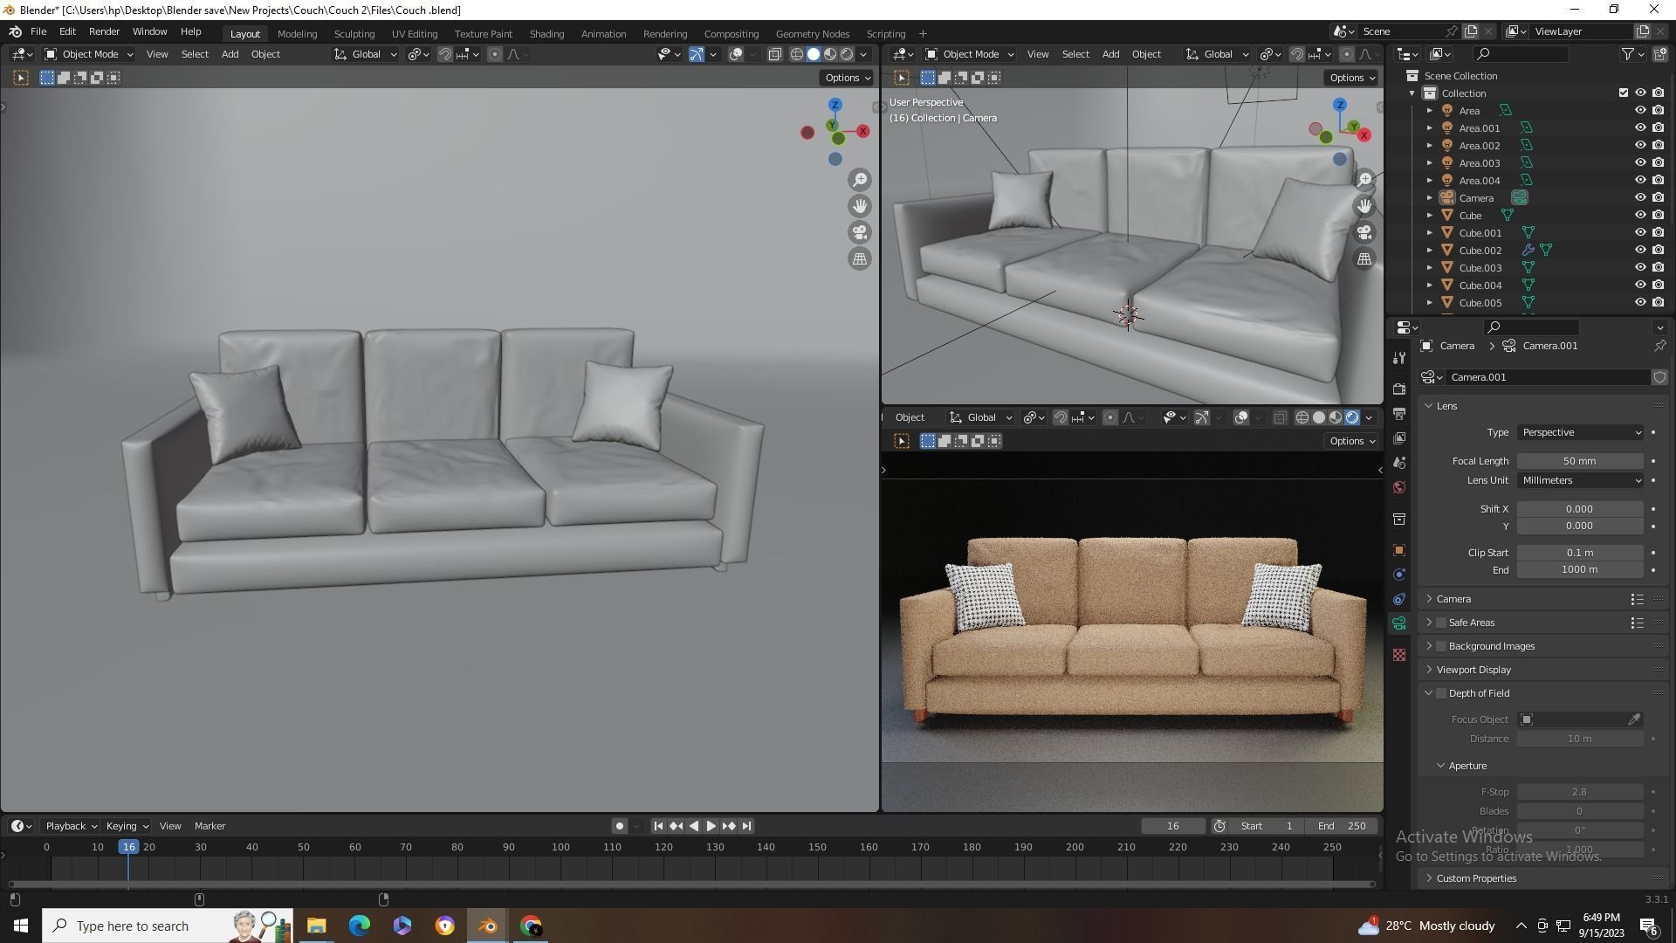Click zoom icon in left viewport
The height and width of the screenshot is (943, 1676).
pyautogui.click(x=860, y=180)
